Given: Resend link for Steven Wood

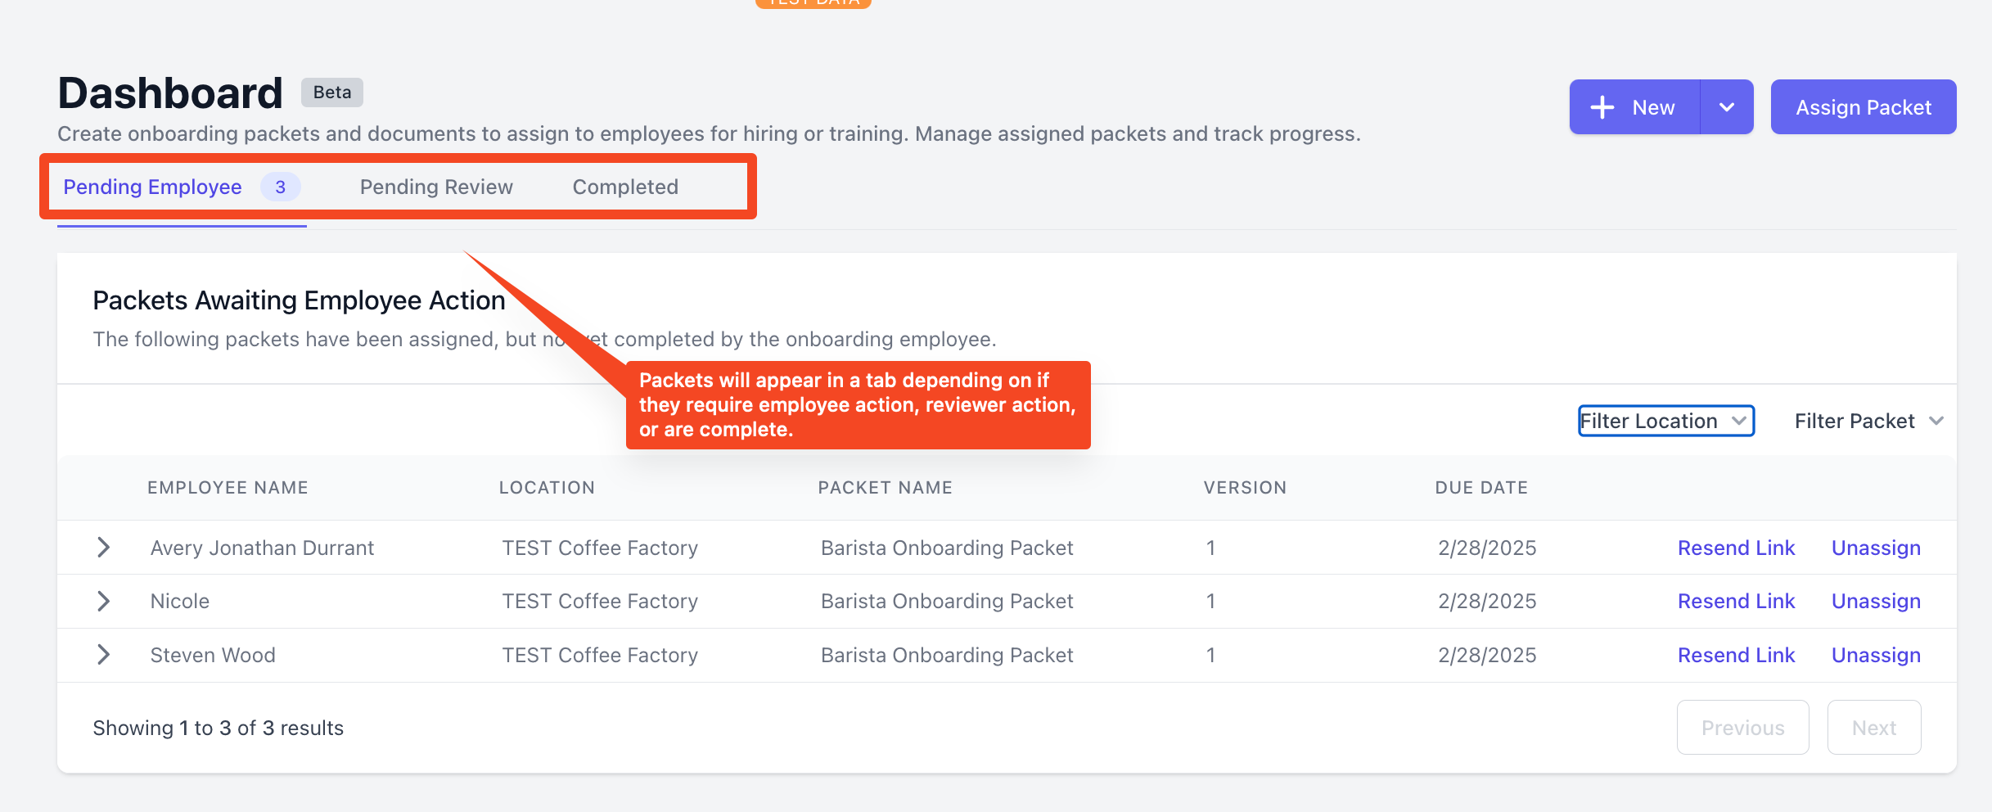Looking at the screenshot, I should pyautogui.click(x=1736, y=655).
